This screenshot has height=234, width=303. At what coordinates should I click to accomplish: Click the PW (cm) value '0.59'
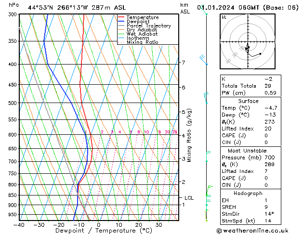(270, 93)
